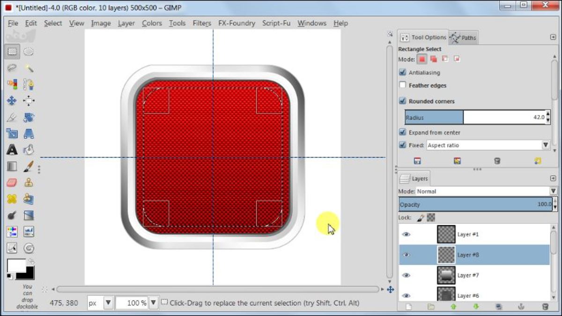The width and height of the screenshot is (562, 316).
Task: Disable the Antialiasing option
Action: 403,72
